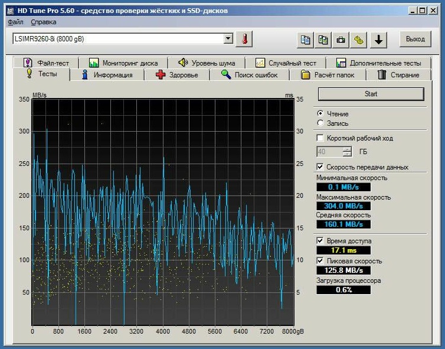Open the Справка menu
445x349 pixels.
tap(43, 22)
